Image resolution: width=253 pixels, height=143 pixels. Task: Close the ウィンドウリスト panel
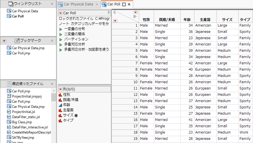(52, 4)
